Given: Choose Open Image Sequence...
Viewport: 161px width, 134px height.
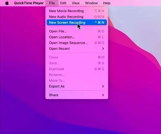Looking at the screenshot, I should [77, 43].
